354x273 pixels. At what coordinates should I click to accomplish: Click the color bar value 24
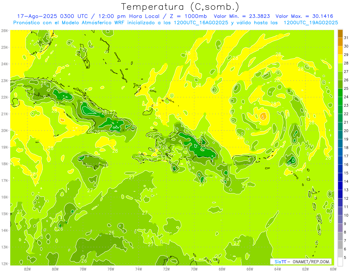[346, 97]
